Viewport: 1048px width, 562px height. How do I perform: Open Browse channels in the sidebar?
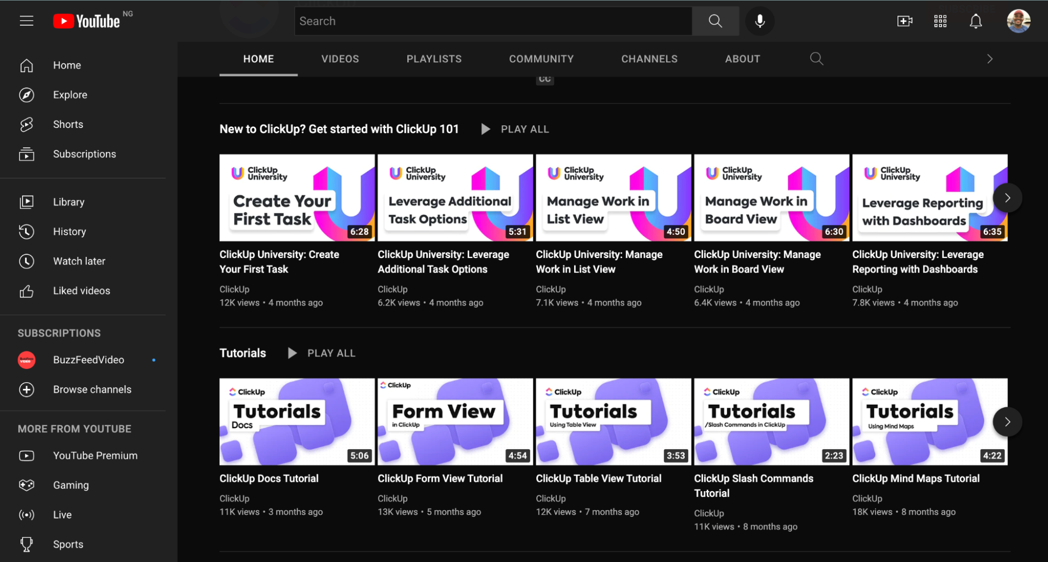point(92,390)
